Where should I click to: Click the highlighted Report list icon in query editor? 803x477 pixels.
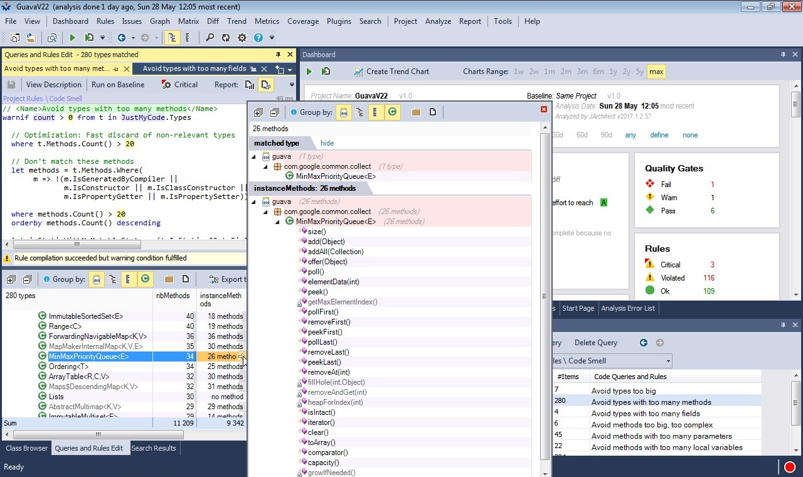265,85
